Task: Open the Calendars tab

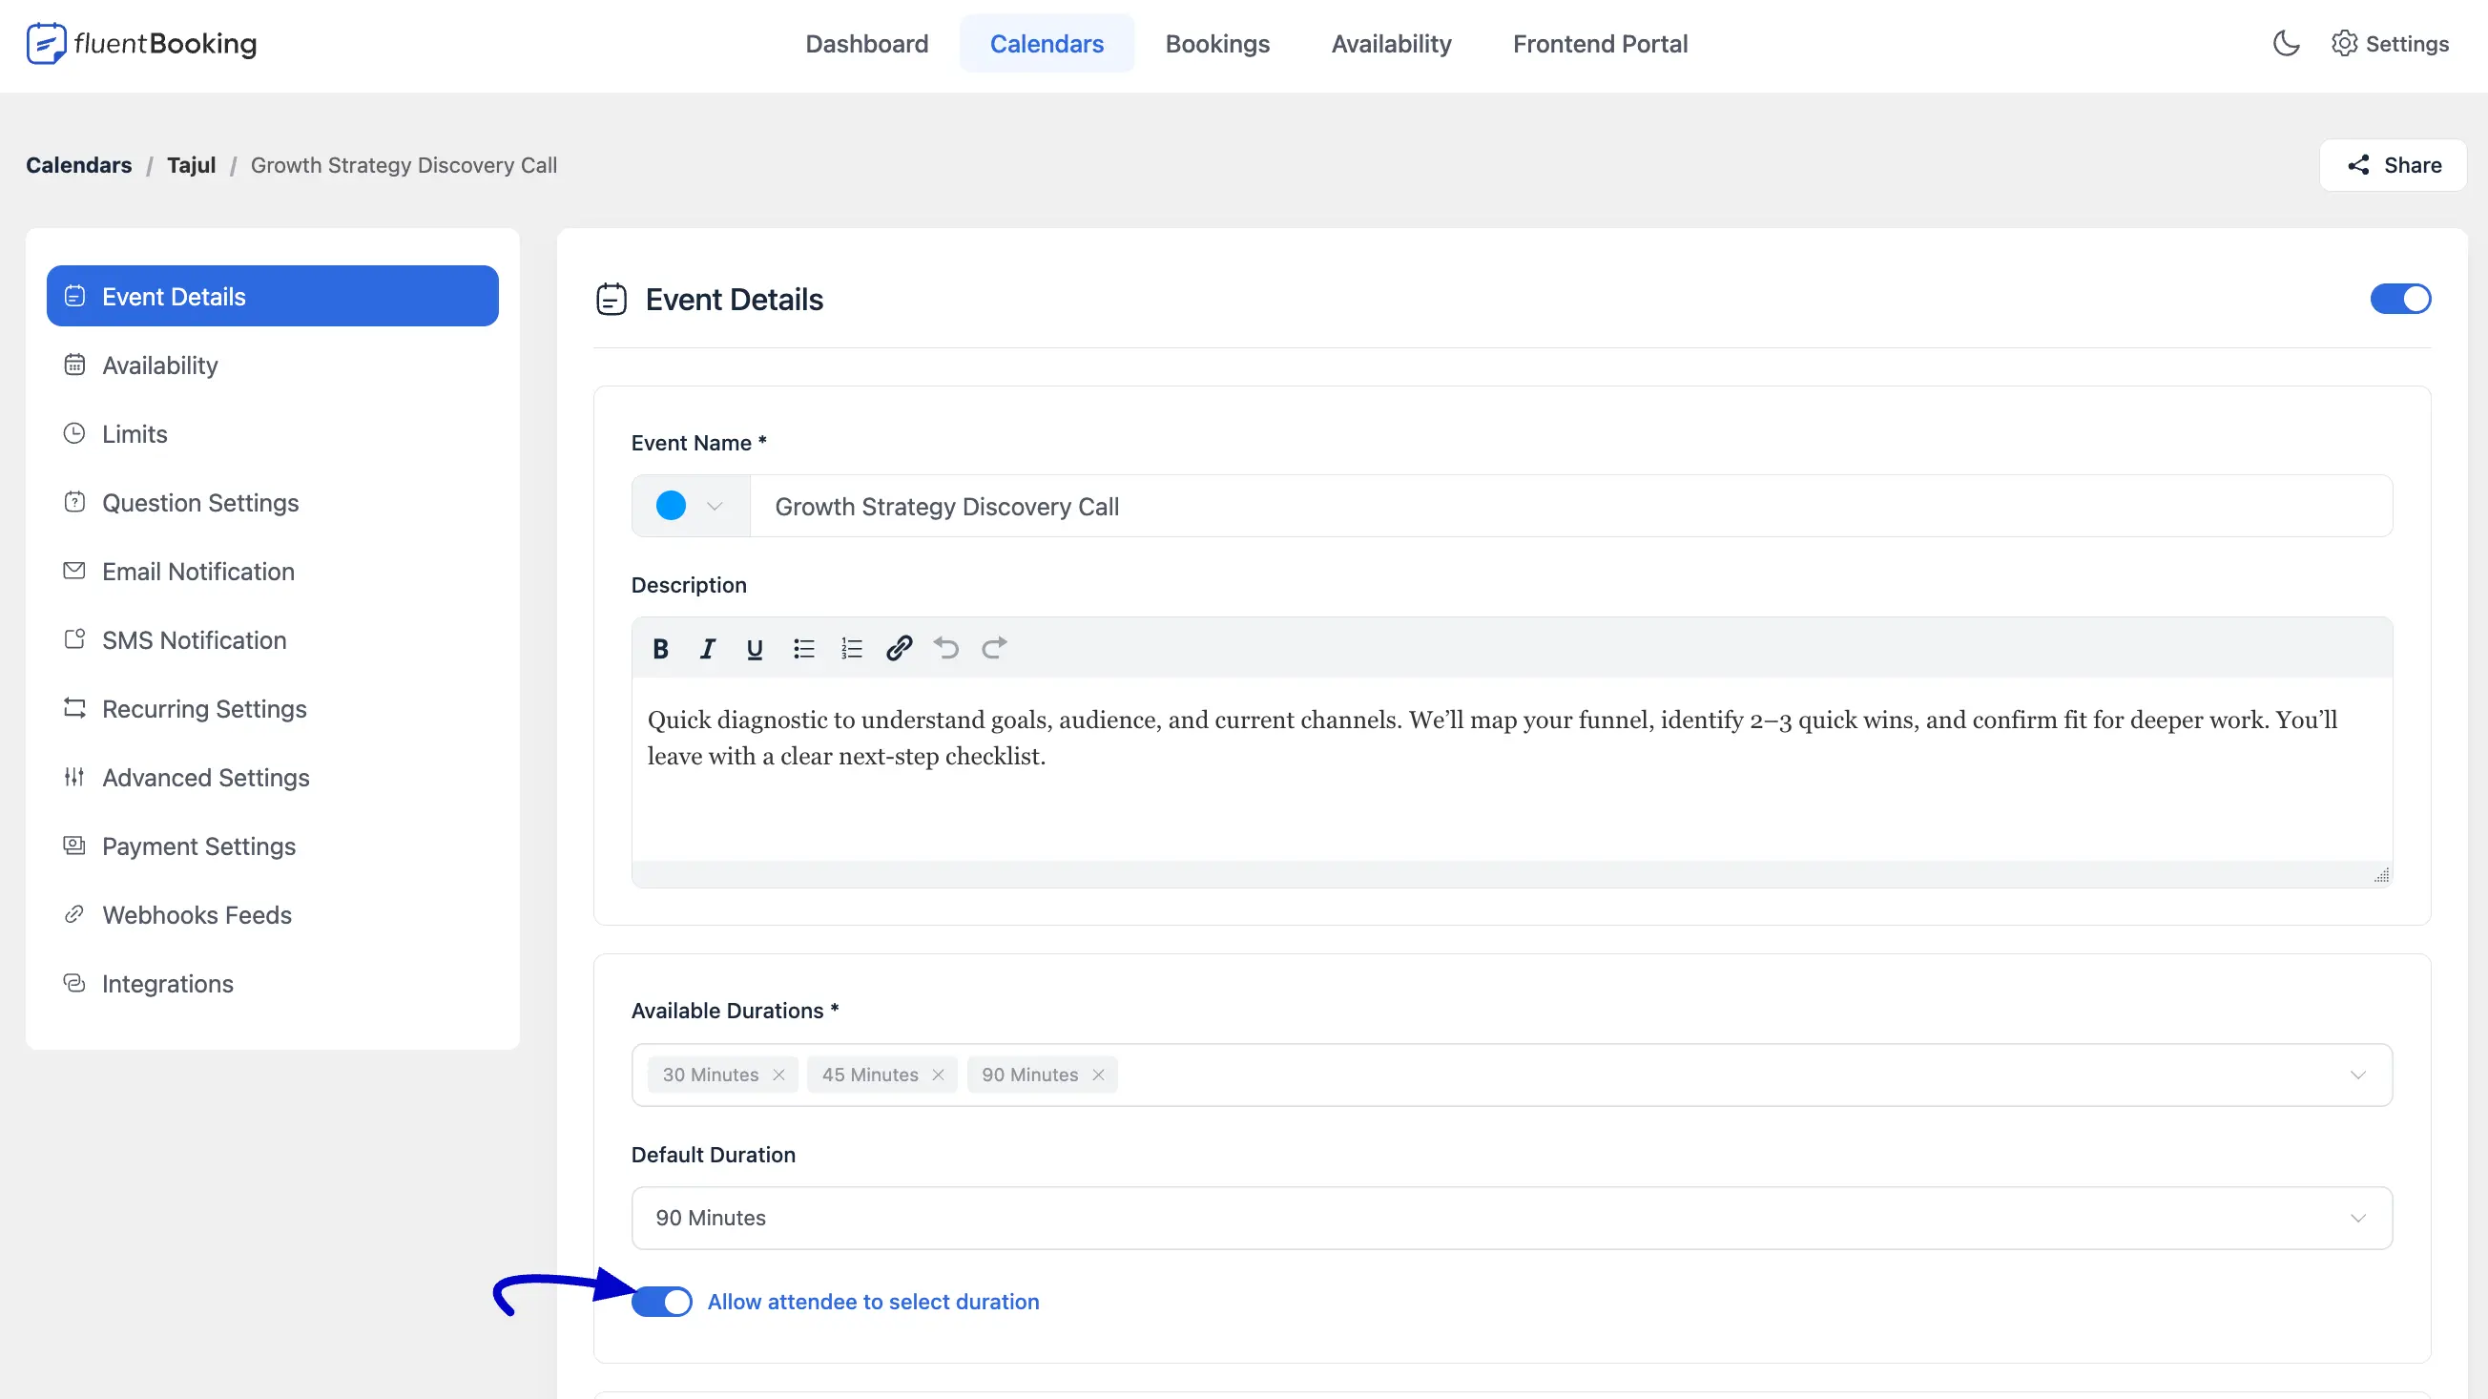Action: click(1046, 44)
